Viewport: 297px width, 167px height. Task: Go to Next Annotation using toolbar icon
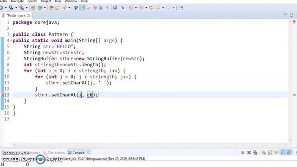[130, 8]
